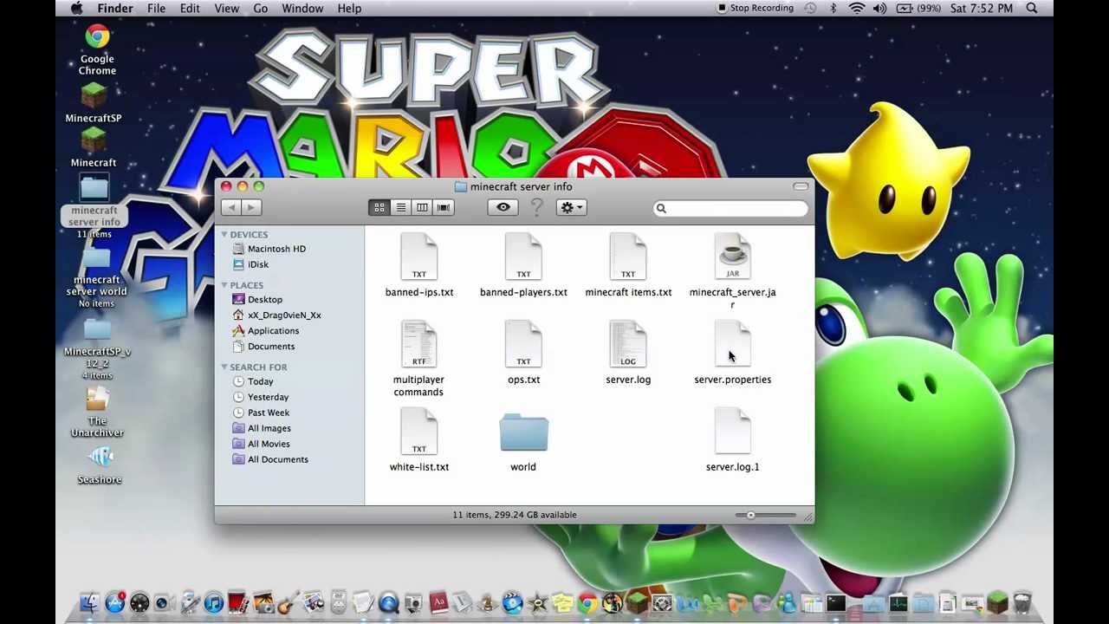The width and height of the screenshot is (1109, 624).
Task: Select the MinecraftSP desktop icon
Action: [94, 95]
